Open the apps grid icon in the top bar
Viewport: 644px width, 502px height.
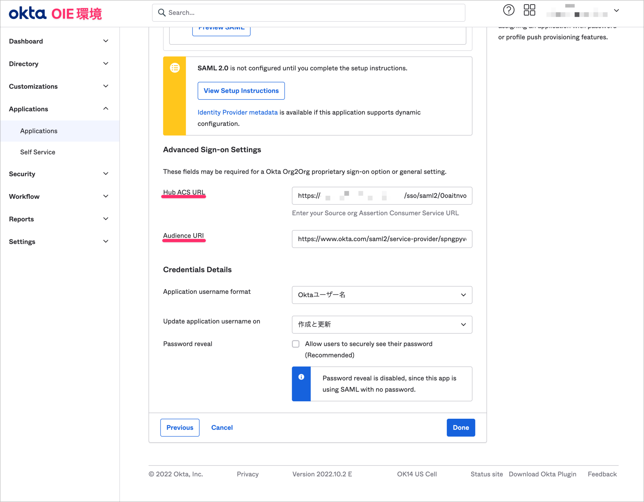[529, 10]
